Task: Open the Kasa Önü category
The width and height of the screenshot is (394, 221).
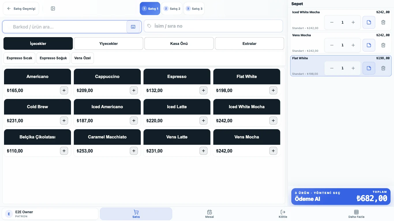Action: 179,43
